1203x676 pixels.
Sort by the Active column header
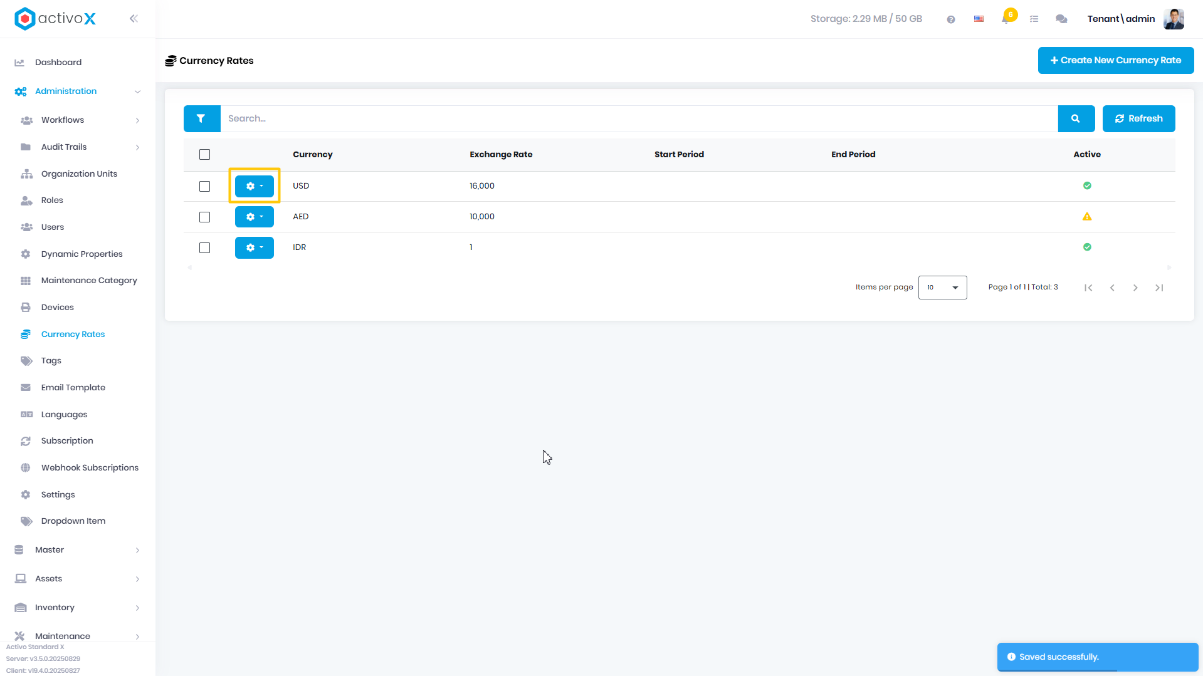coord(1087,155)
